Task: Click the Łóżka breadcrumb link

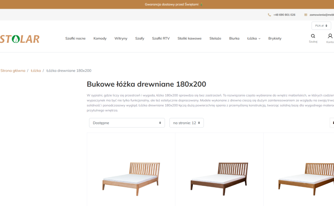Action: (x=36, y=70)
